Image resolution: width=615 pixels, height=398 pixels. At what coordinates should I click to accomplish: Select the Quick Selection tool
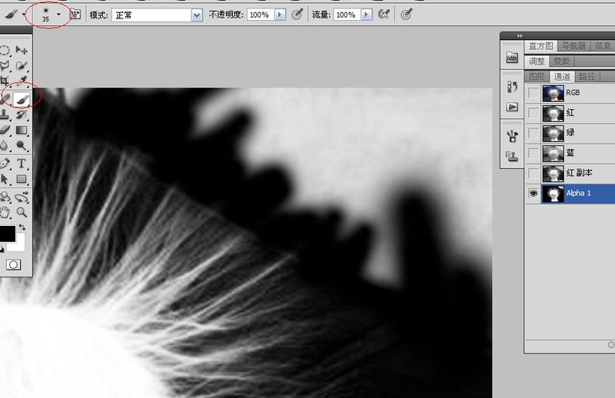pos(22,65)
